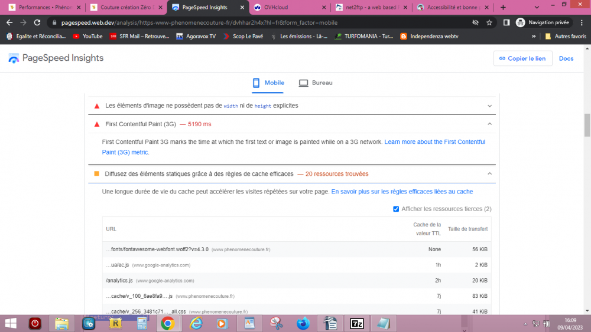
Task: Switch to the Bureau tab
Action: [x=316, y=83]
